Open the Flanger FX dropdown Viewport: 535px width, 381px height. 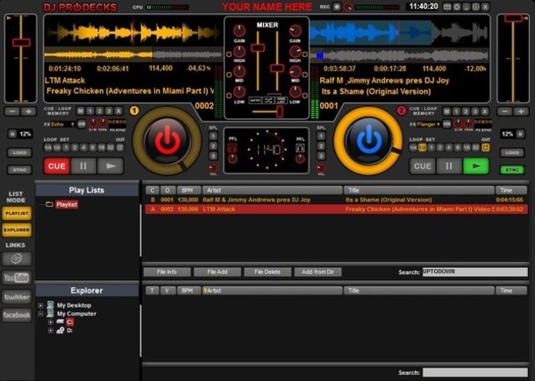pyautogui.click(x=428, y=124)
